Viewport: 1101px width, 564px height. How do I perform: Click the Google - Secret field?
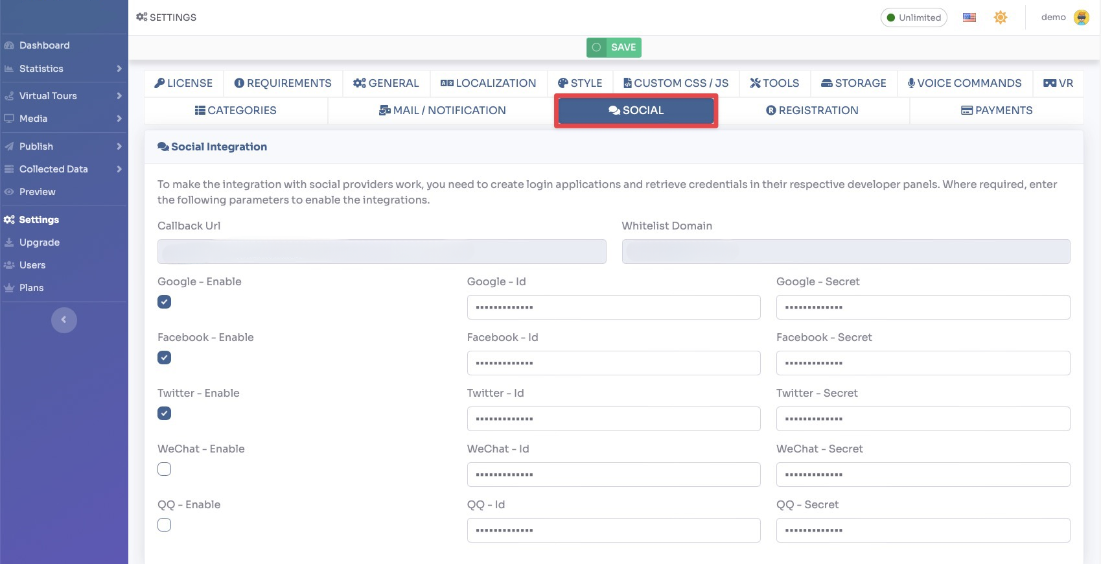tap(923, 307)
